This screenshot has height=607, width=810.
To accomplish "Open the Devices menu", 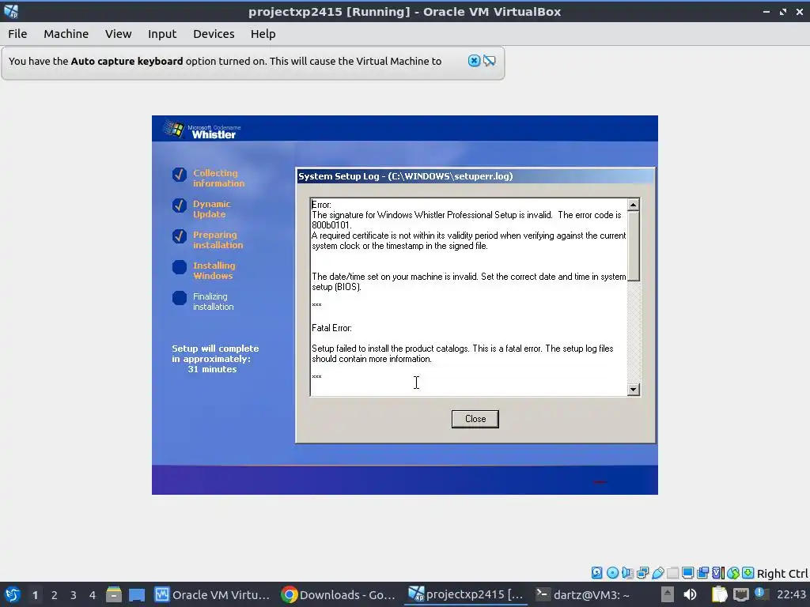I will click(x=214, y=34).
